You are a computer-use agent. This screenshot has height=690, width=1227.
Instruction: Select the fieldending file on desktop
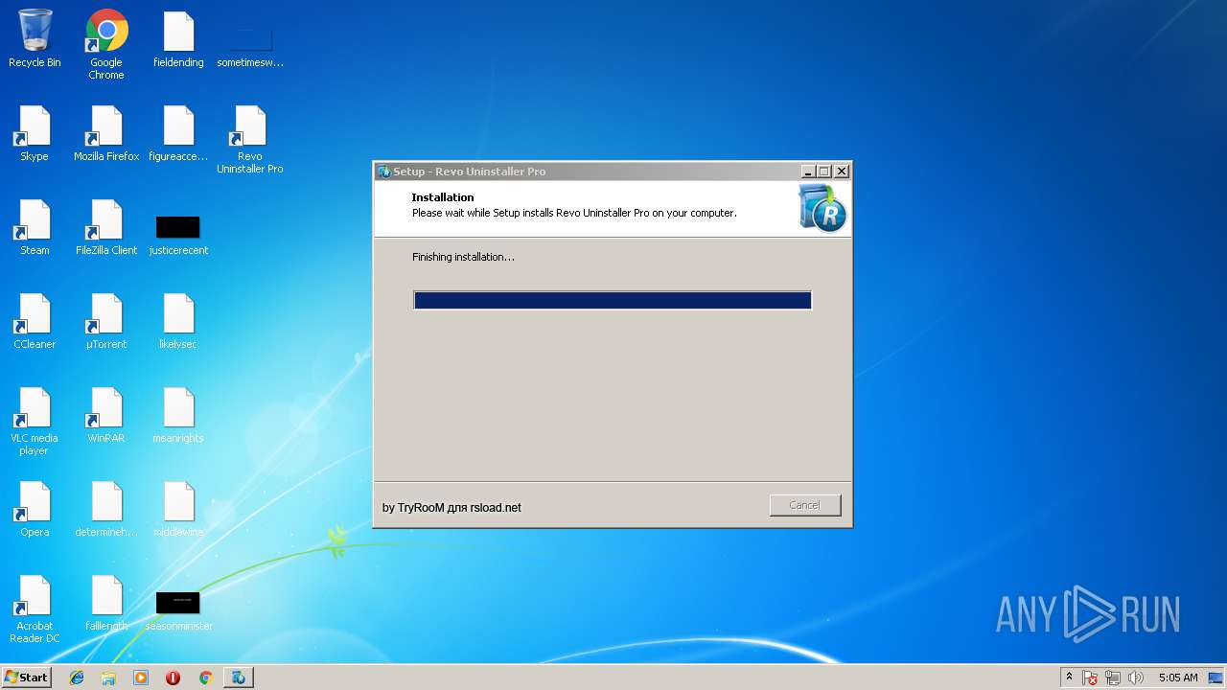point(178,40)
